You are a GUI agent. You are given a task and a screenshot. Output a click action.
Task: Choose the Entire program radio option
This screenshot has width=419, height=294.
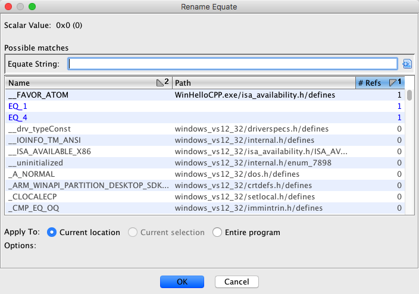tap(217, 232)
